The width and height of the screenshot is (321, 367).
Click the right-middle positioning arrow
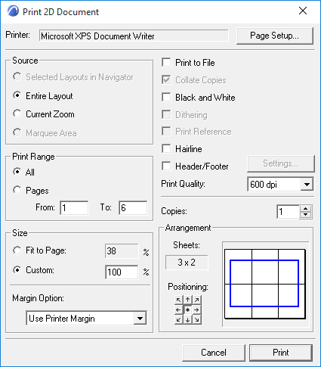tap(197, 309)
